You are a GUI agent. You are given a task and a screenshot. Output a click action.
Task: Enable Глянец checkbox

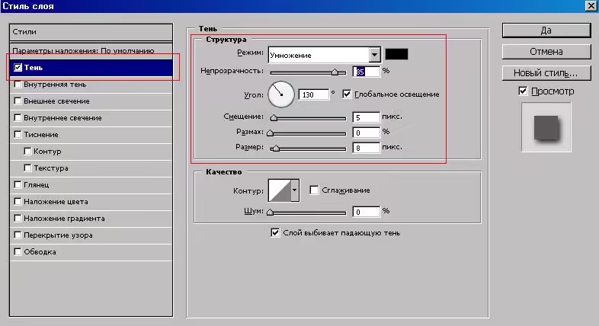pyautogui.click(x=18, y=185)
